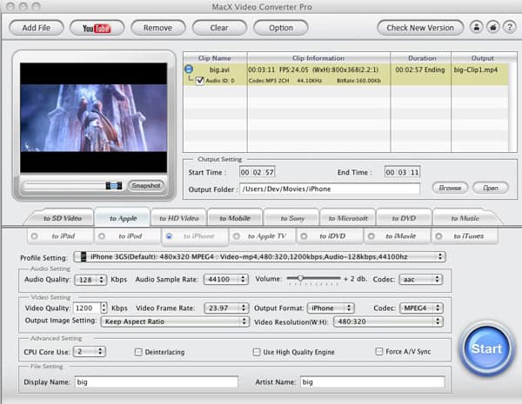Click the video preview thumbnail
The image size is (522, 404).
pyautogui.click(x=94, y=117)
